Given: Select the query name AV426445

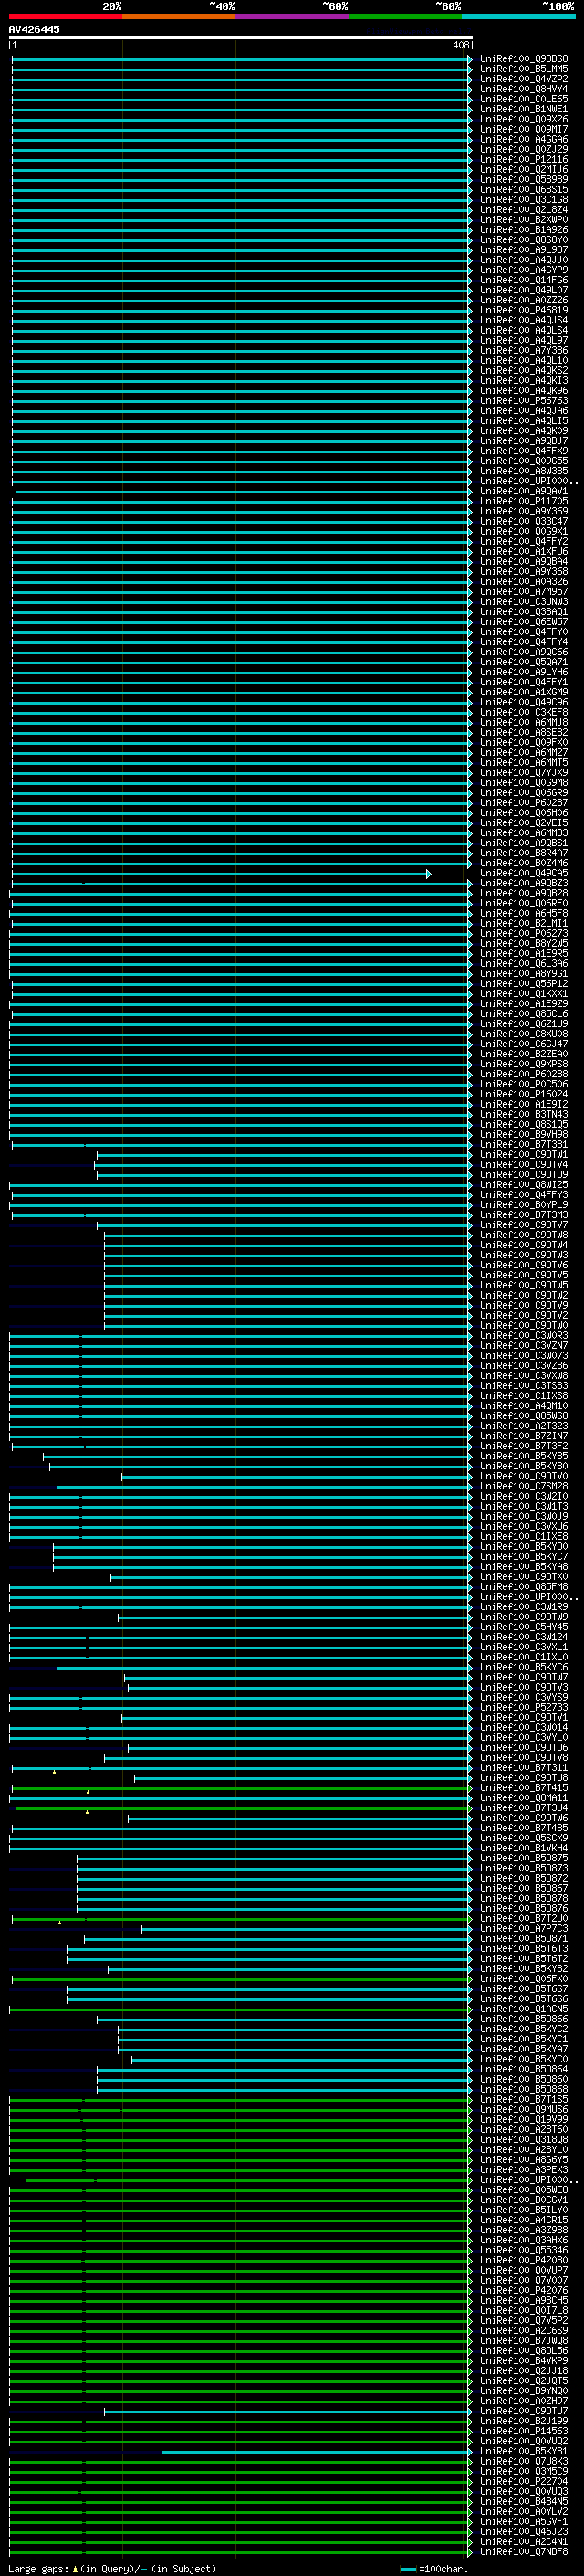Looking at the screenshot, I should 34,29.
